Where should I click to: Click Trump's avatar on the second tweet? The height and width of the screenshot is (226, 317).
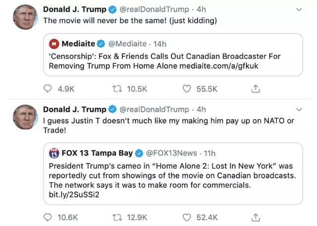(x=25, y=117)
